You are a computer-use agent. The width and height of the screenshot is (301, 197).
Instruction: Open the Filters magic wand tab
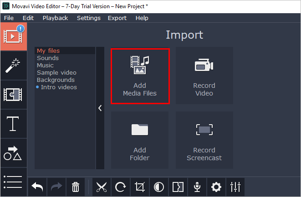(14, 66)
